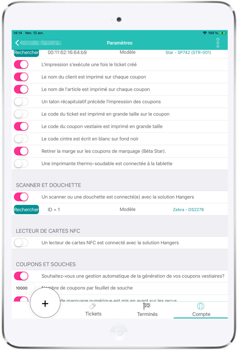This screenshot has height=350, width=238.
Task: Tap the Tickets tab icon
Action: (93, 306)
